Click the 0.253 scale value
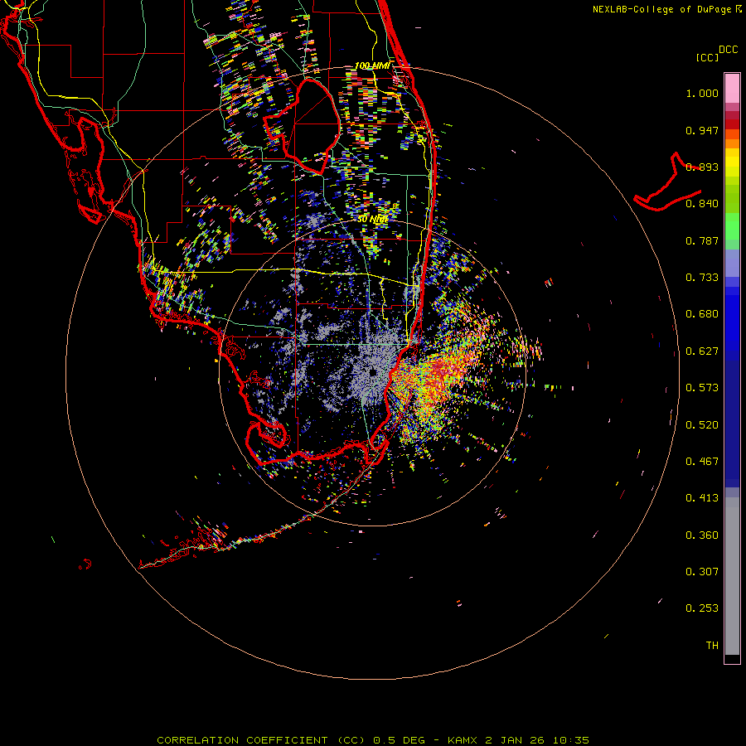 click(x=702, y=608)
